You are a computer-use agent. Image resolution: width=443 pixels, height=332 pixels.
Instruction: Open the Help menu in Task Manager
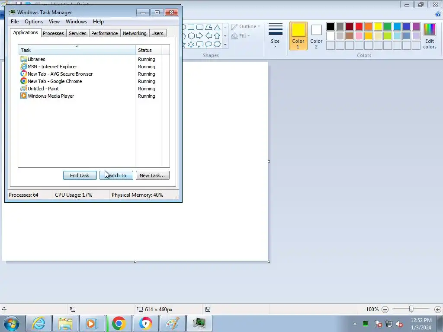pos(98,22)
